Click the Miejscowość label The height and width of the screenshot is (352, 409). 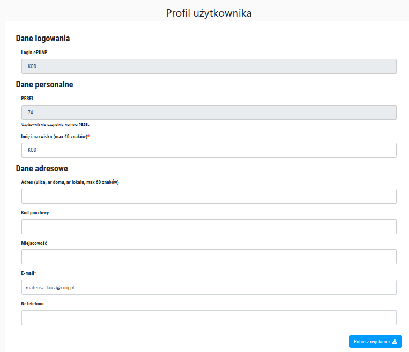point(34,243)
